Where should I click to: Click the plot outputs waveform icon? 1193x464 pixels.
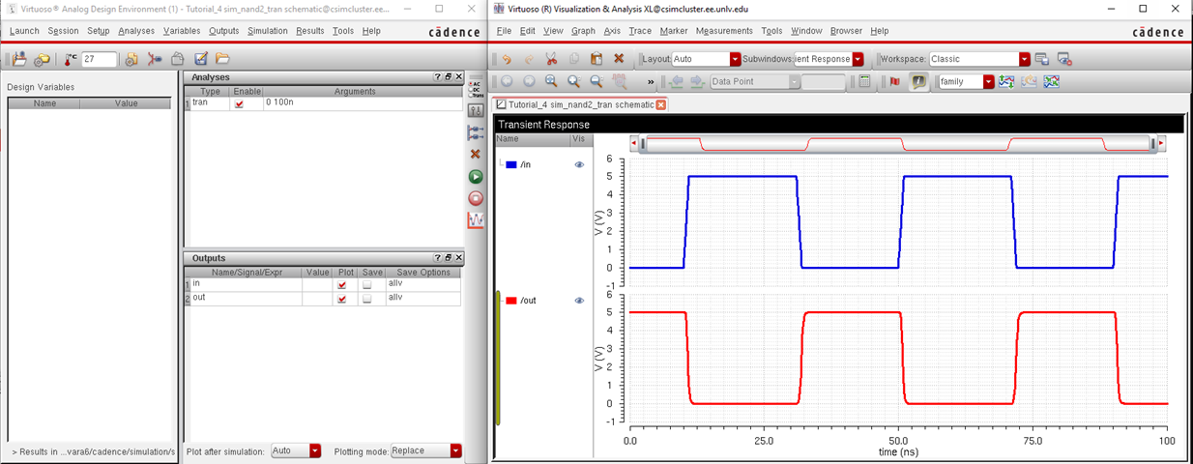click(x=476, y=220)
